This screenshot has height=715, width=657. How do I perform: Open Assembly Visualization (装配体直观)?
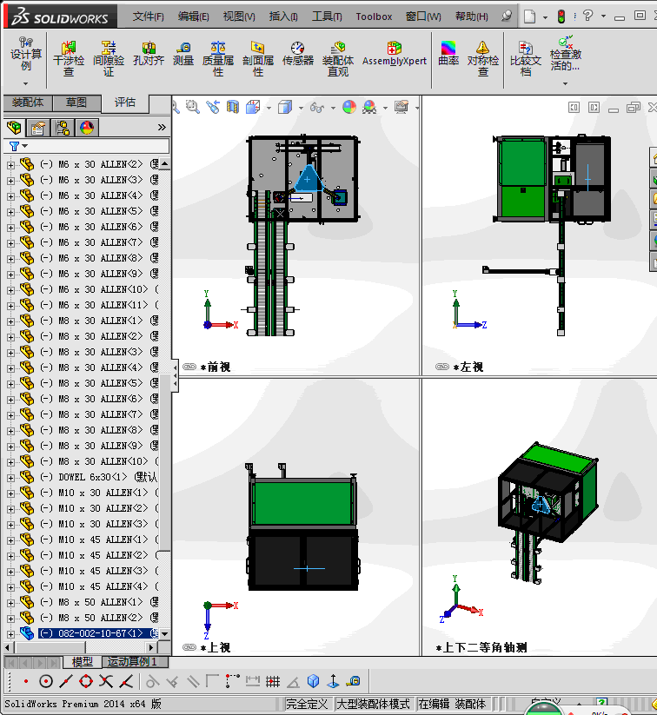(338, 59)
